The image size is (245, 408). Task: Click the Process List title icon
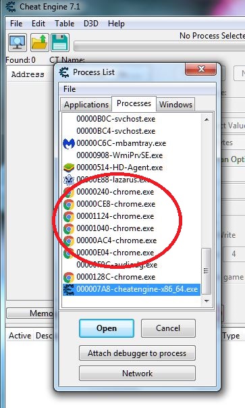coord(64,72)
